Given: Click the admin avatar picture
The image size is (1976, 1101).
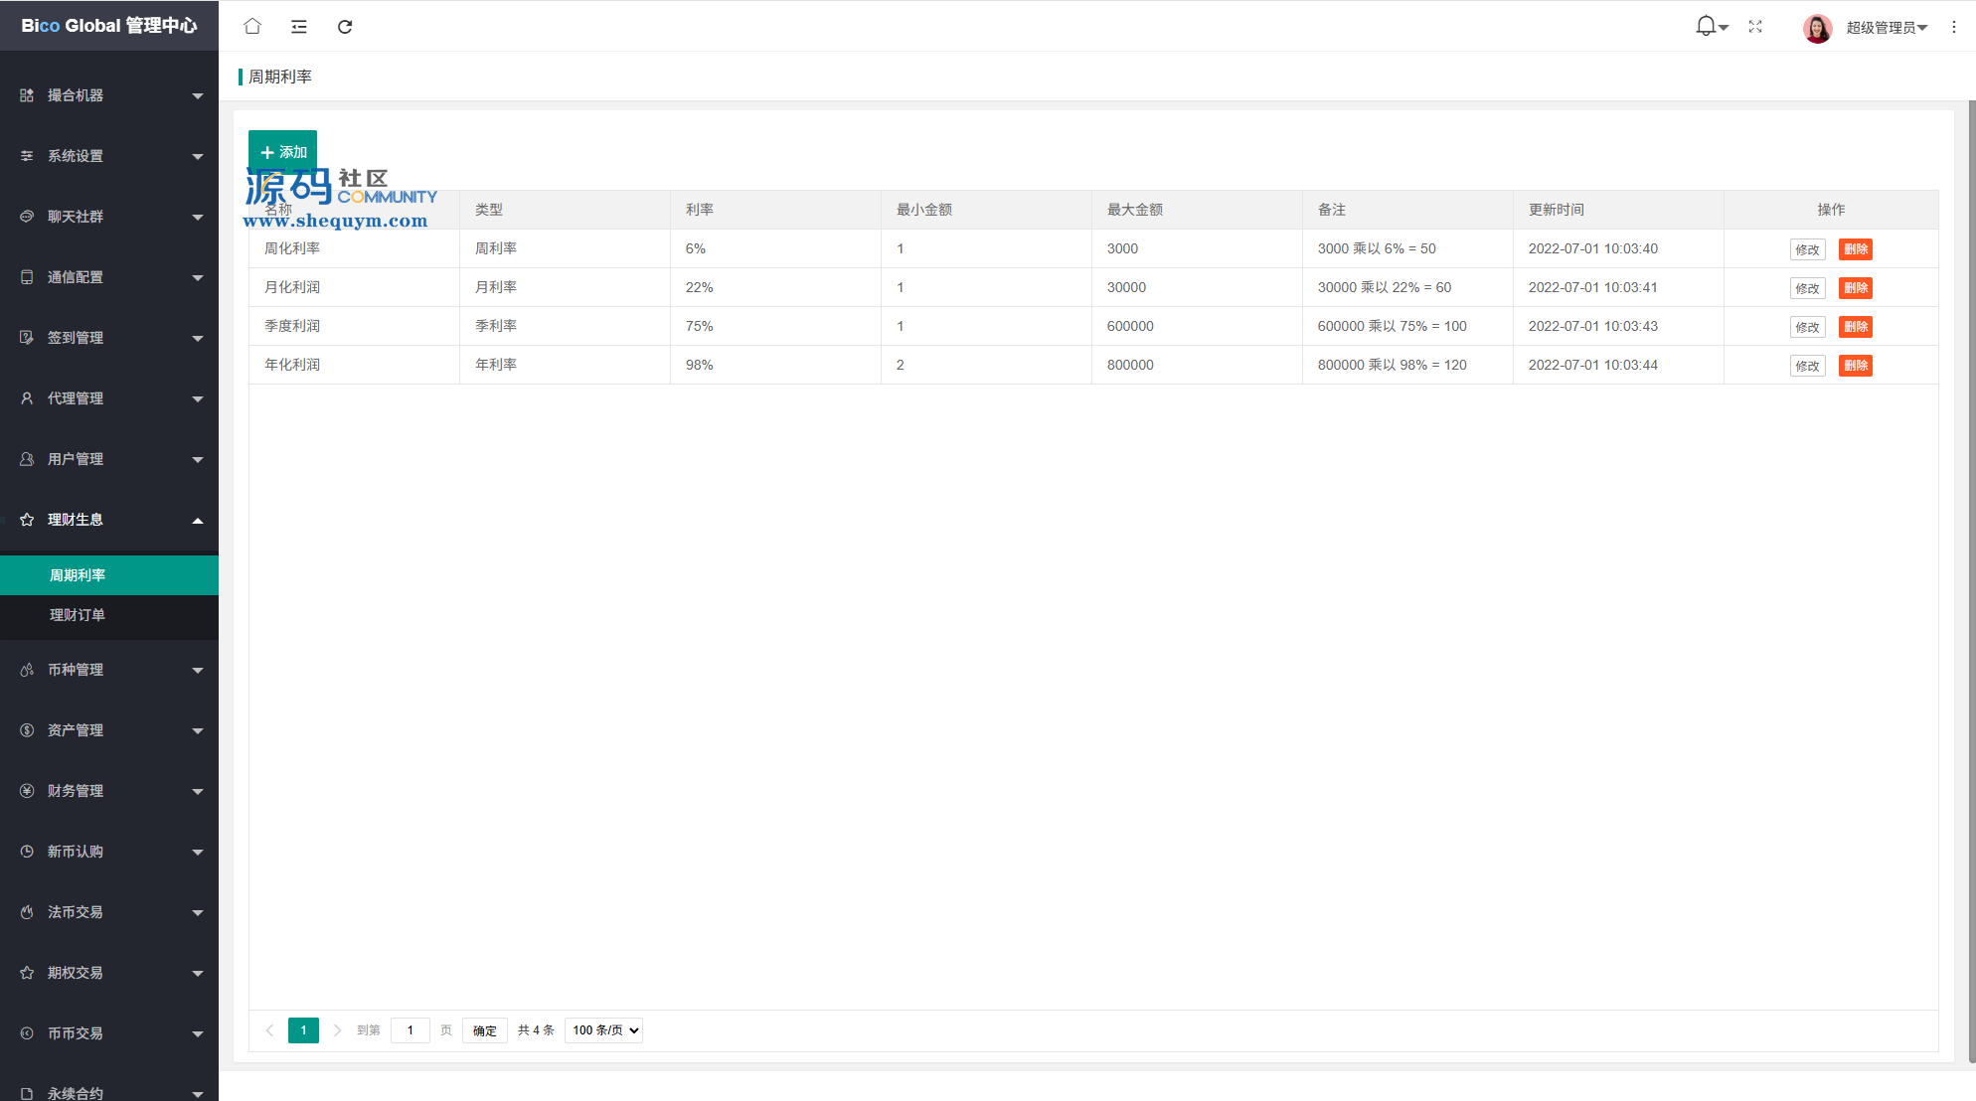Looking at the screenshot, I should click(1817, 28).
